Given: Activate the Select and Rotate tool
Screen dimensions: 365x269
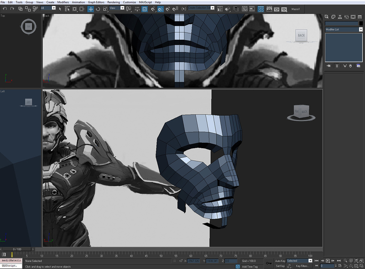Looking at the screenshot, I should click(x=98, y=9).
